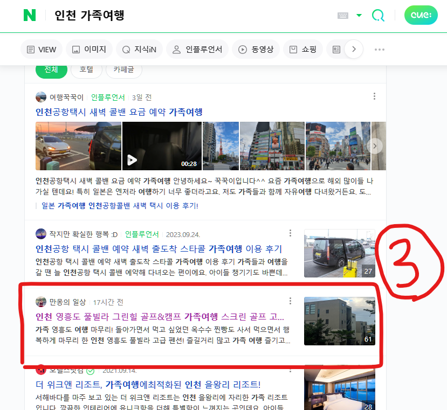
Task: Open the black van thumbnail with 27 photos
Action: 340,253
